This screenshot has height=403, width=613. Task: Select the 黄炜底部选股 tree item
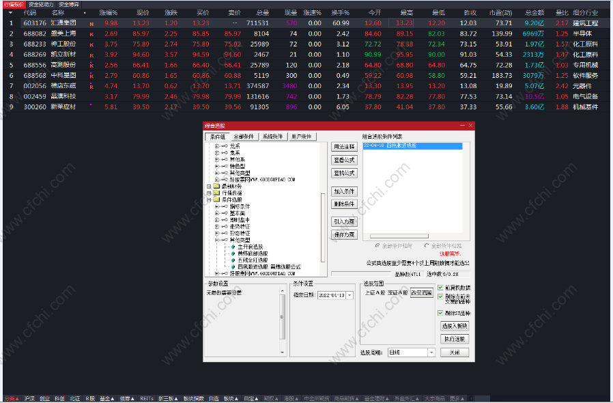coord(253,253)
